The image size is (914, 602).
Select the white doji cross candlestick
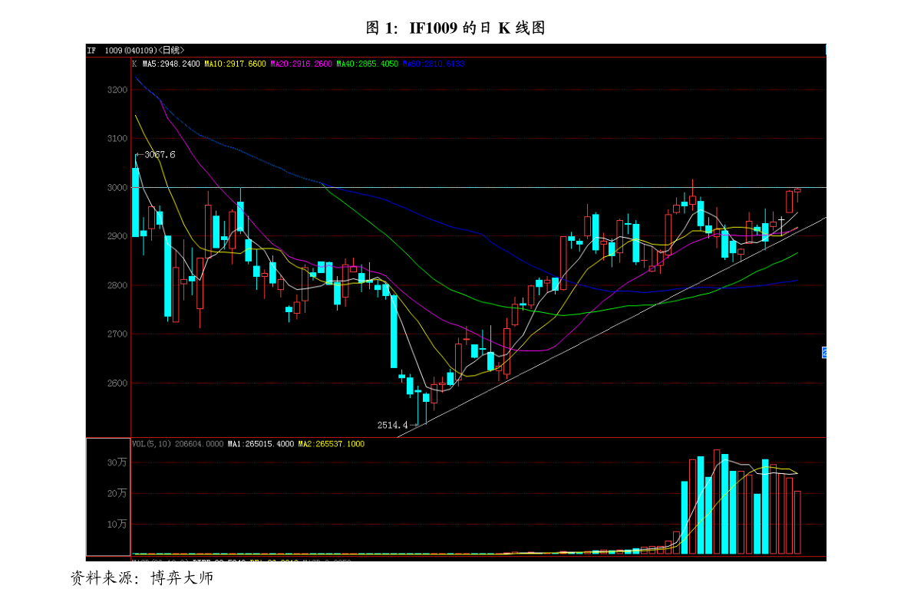click(x=781, y=220)
